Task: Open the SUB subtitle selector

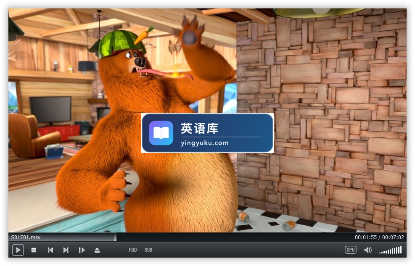Action: 148,250
